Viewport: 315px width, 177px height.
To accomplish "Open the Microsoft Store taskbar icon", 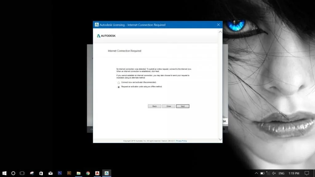I will pos(41,173).
